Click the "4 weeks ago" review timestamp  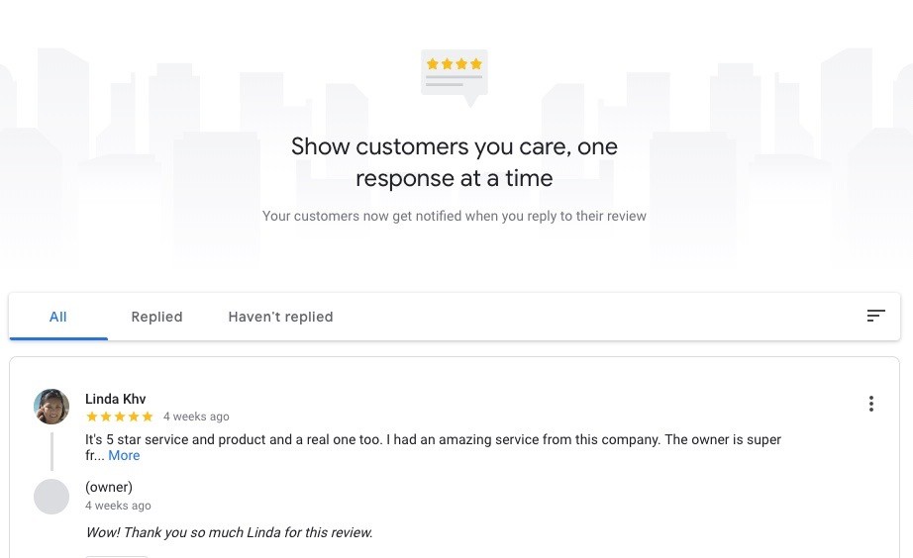tap(196, 418)
